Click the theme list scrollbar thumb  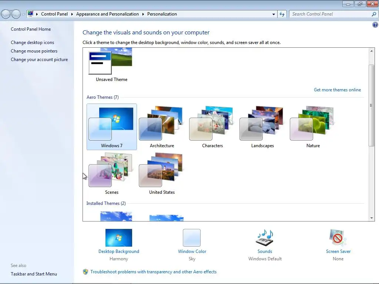click(372, 105)
